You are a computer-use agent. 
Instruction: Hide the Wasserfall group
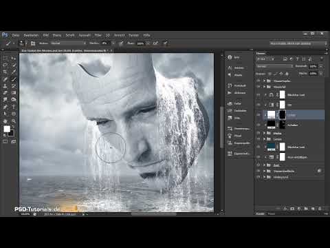click(x=258, y=87)
